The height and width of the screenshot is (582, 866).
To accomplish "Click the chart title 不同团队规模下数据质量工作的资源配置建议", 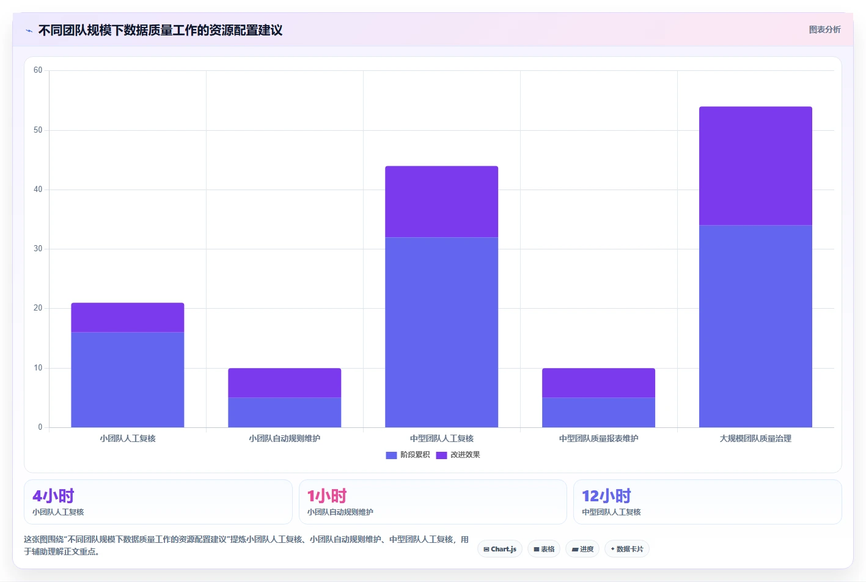I will [160, 31].
